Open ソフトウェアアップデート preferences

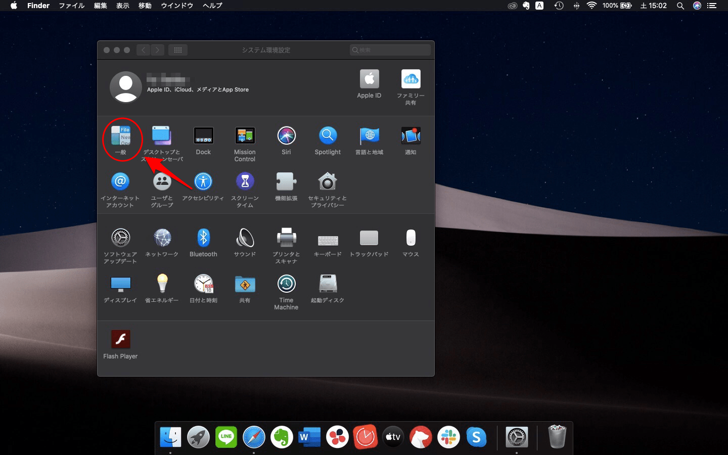[x=120, y=238]
